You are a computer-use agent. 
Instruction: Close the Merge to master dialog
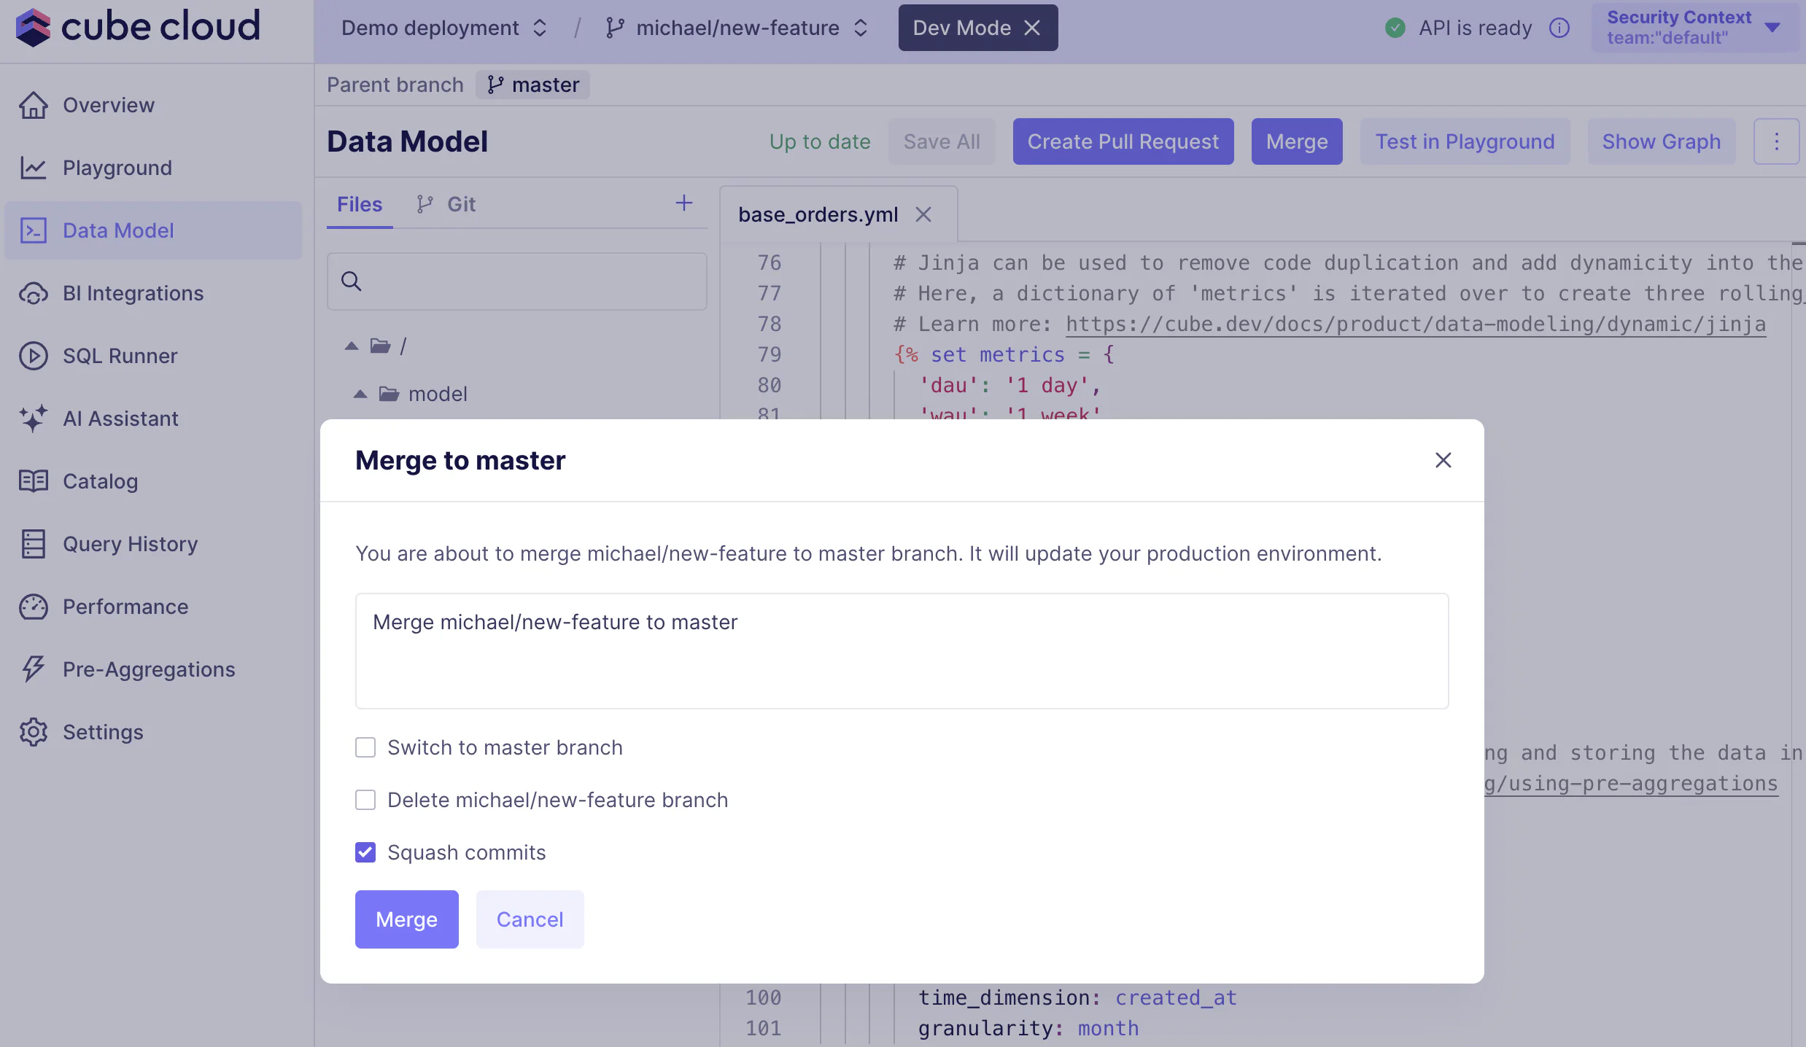point(1443,460)
